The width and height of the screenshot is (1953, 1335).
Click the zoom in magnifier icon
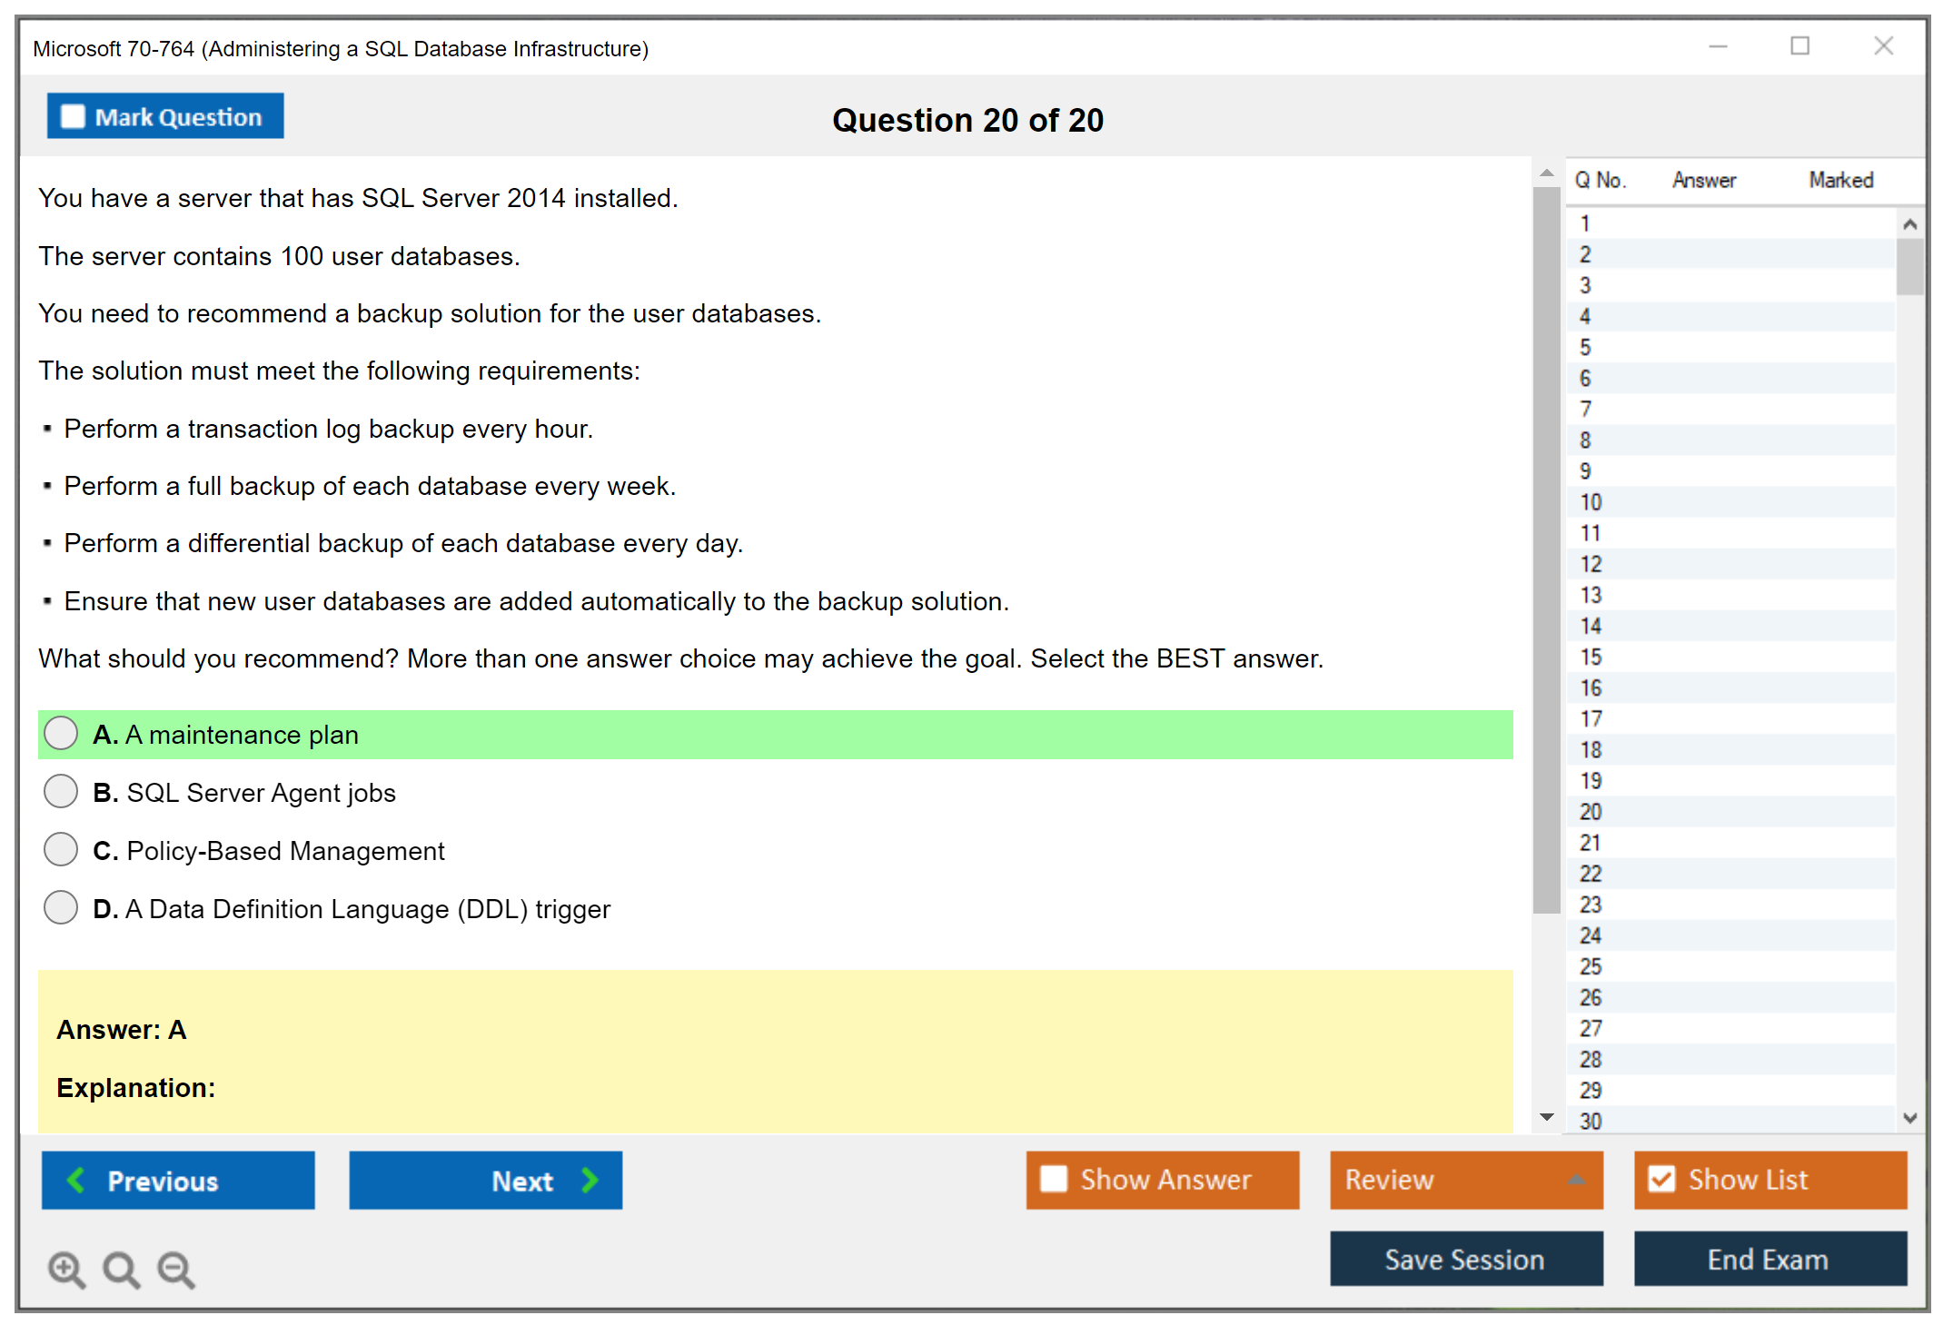tap(66, 1269)
